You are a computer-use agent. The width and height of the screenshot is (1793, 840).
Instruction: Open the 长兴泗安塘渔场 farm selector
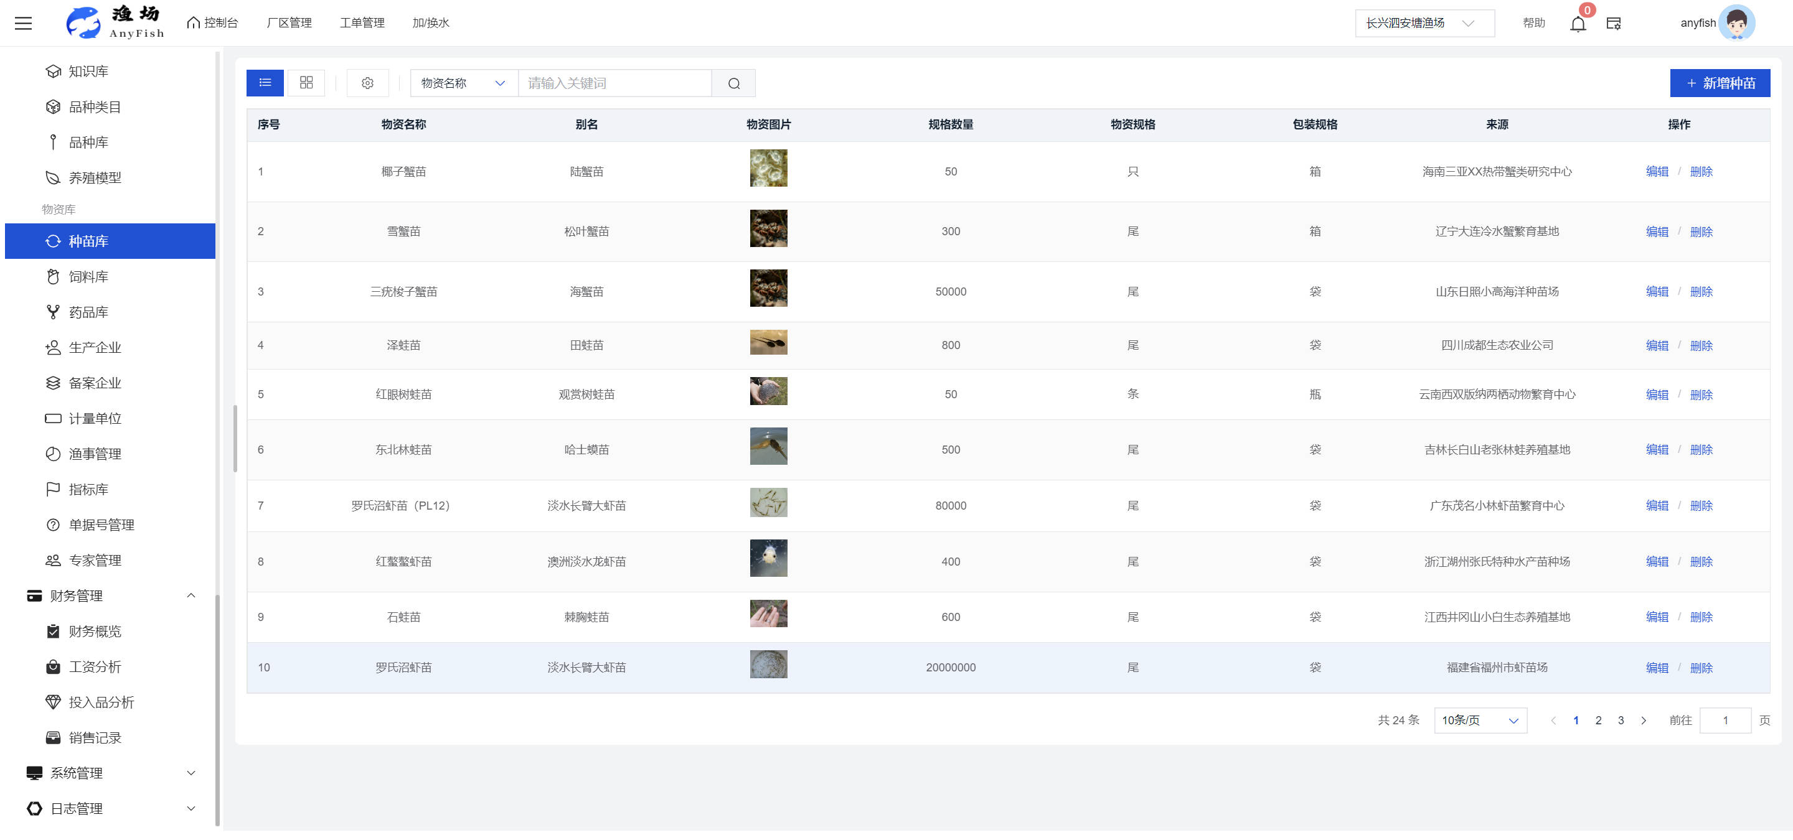point(1423,23)
